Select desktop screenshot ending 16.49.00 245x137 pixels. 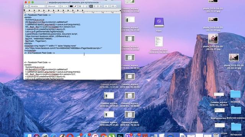tap(130, 76)
